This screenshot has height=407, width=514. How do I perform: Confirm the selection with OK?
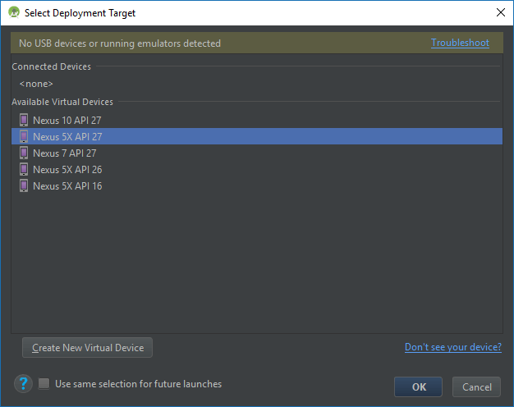[x=418, y=387]
